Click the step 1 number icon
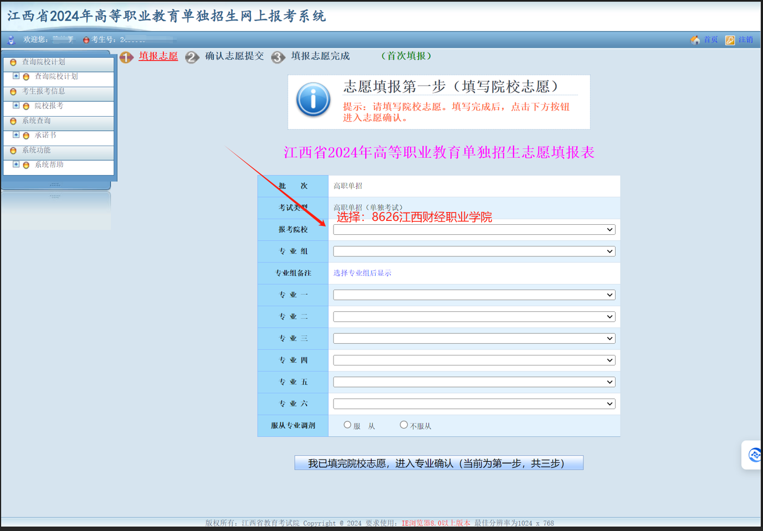 (126, 57)
